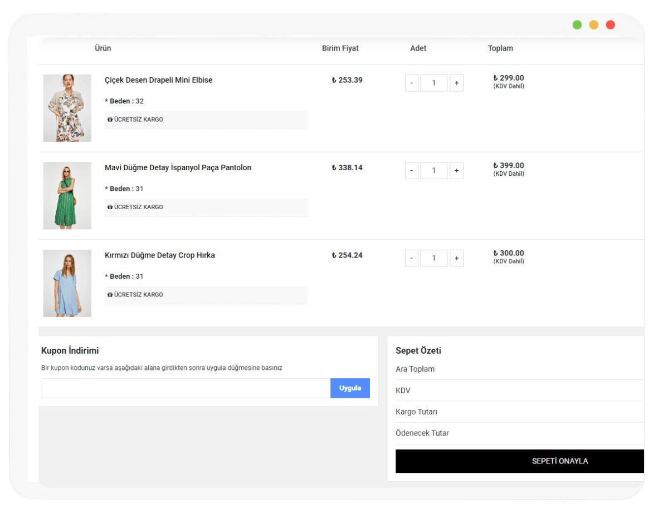
Task: Focus the coupon code input field
Action: click(186, 388)
